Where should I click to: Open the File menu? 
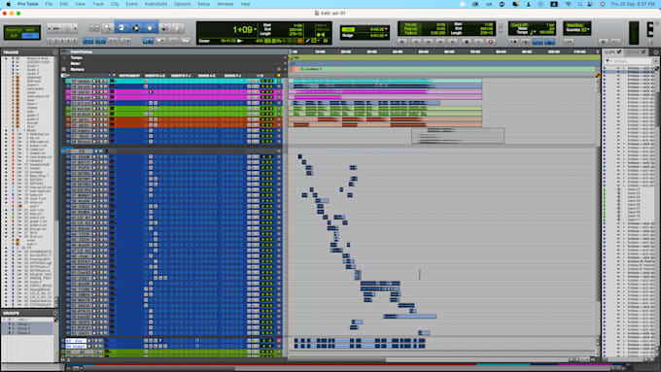click(49, 4)
